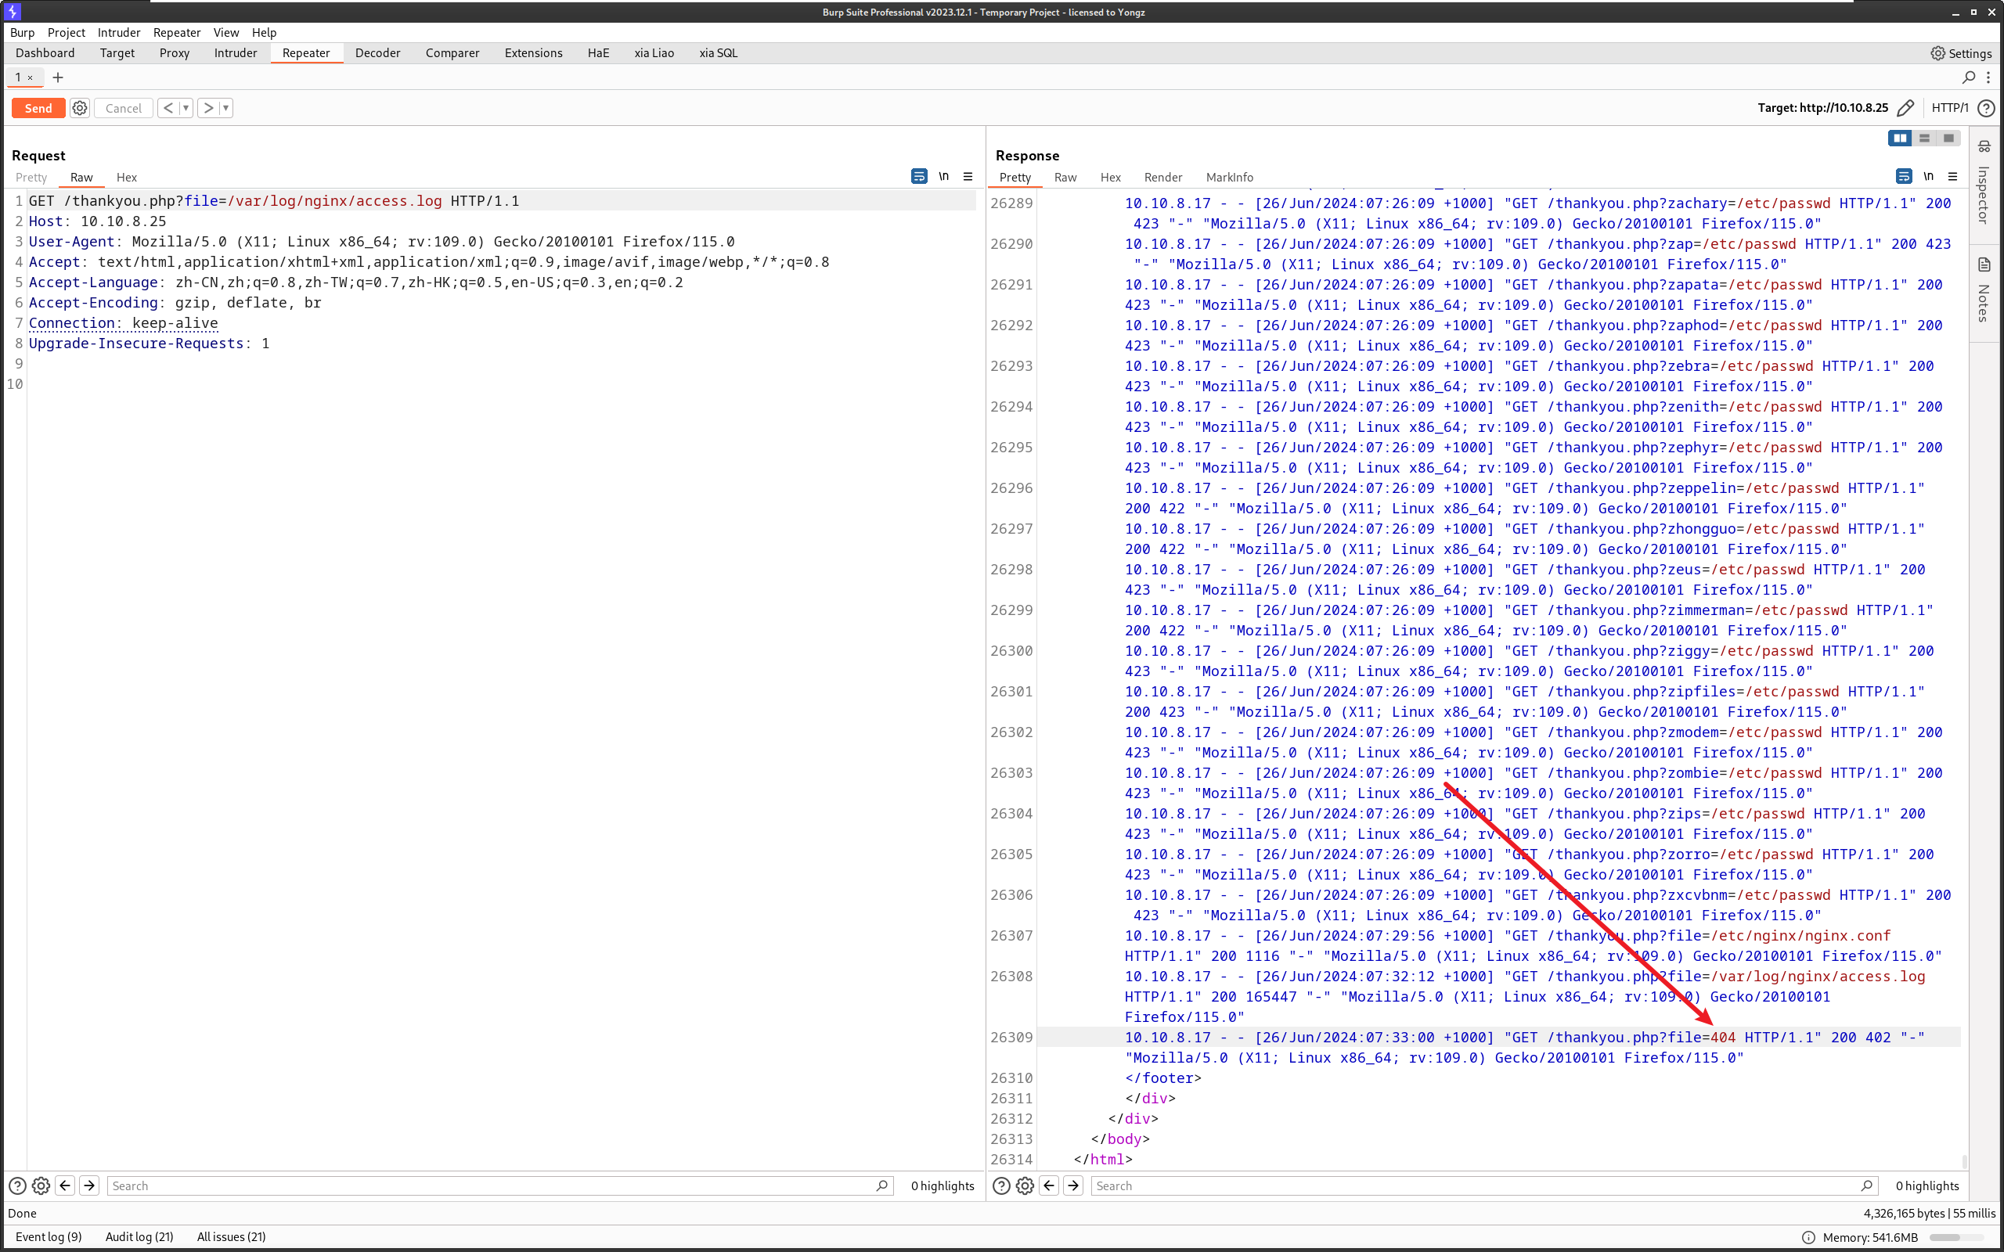The width and height of the screenshot is (2004, 1252).
Task: Toggle response message word wrap
Action: pyautogui.click(x=1904, y=176)
